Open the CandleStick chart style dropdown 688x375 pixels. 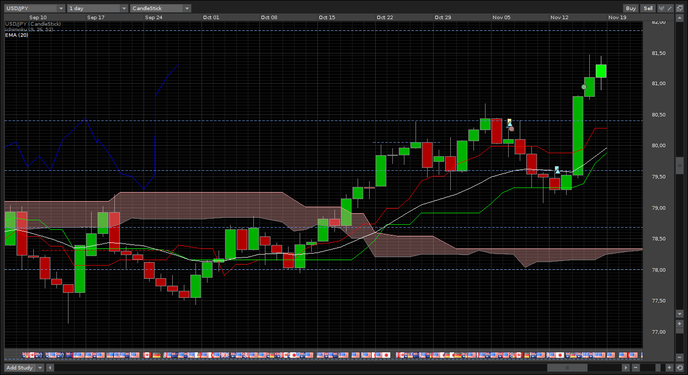tap(161, 8)
